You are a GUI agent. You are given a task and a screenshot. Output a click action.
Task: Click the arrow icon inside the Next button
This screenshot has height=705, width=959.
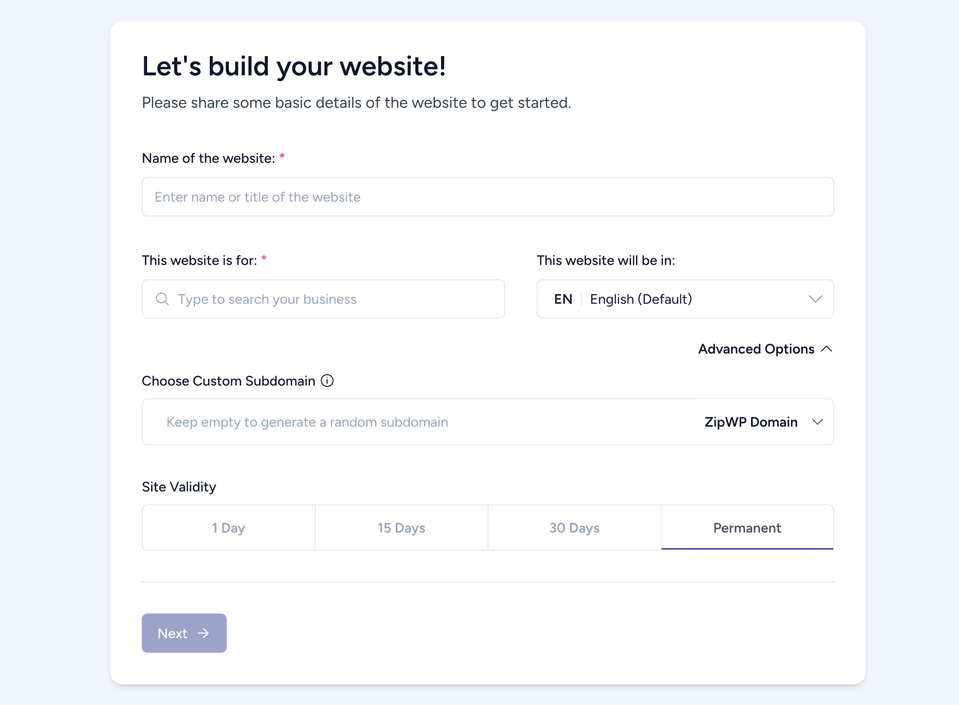[x=203, y=633]
